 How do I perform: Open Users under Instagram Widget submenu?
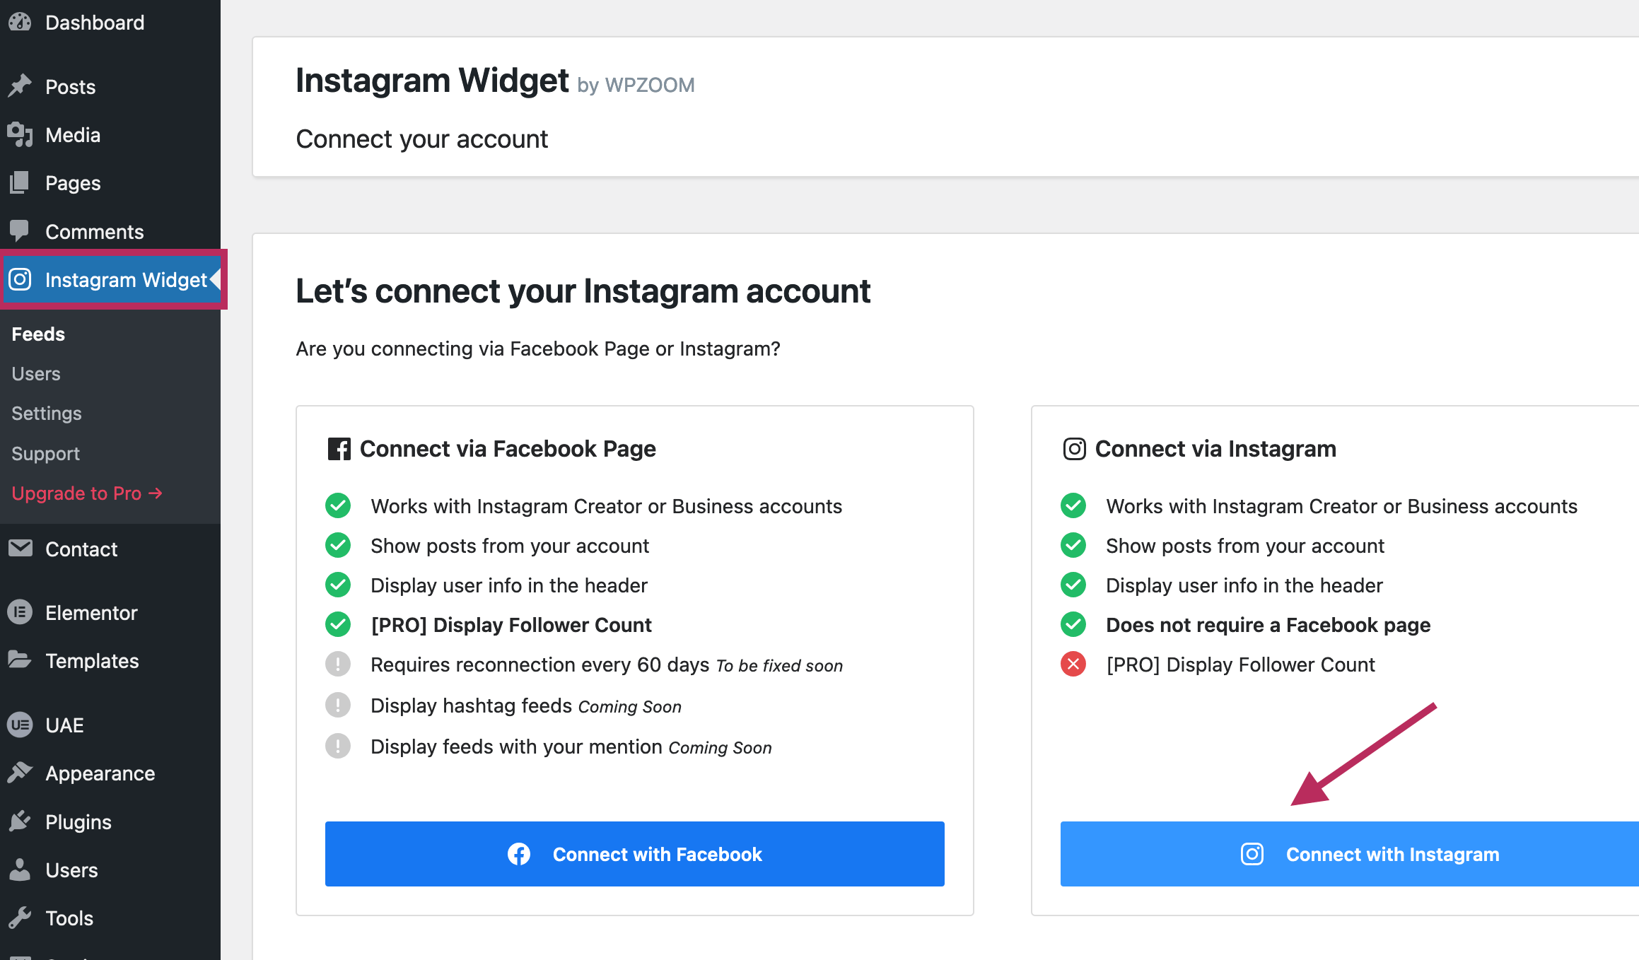point(36,374)
